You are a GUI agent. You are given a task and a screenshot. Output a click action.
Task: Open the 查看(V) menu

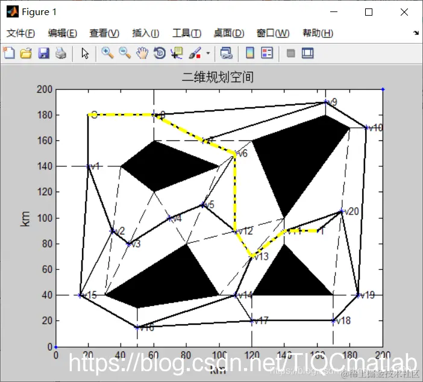tap(104, 33)
